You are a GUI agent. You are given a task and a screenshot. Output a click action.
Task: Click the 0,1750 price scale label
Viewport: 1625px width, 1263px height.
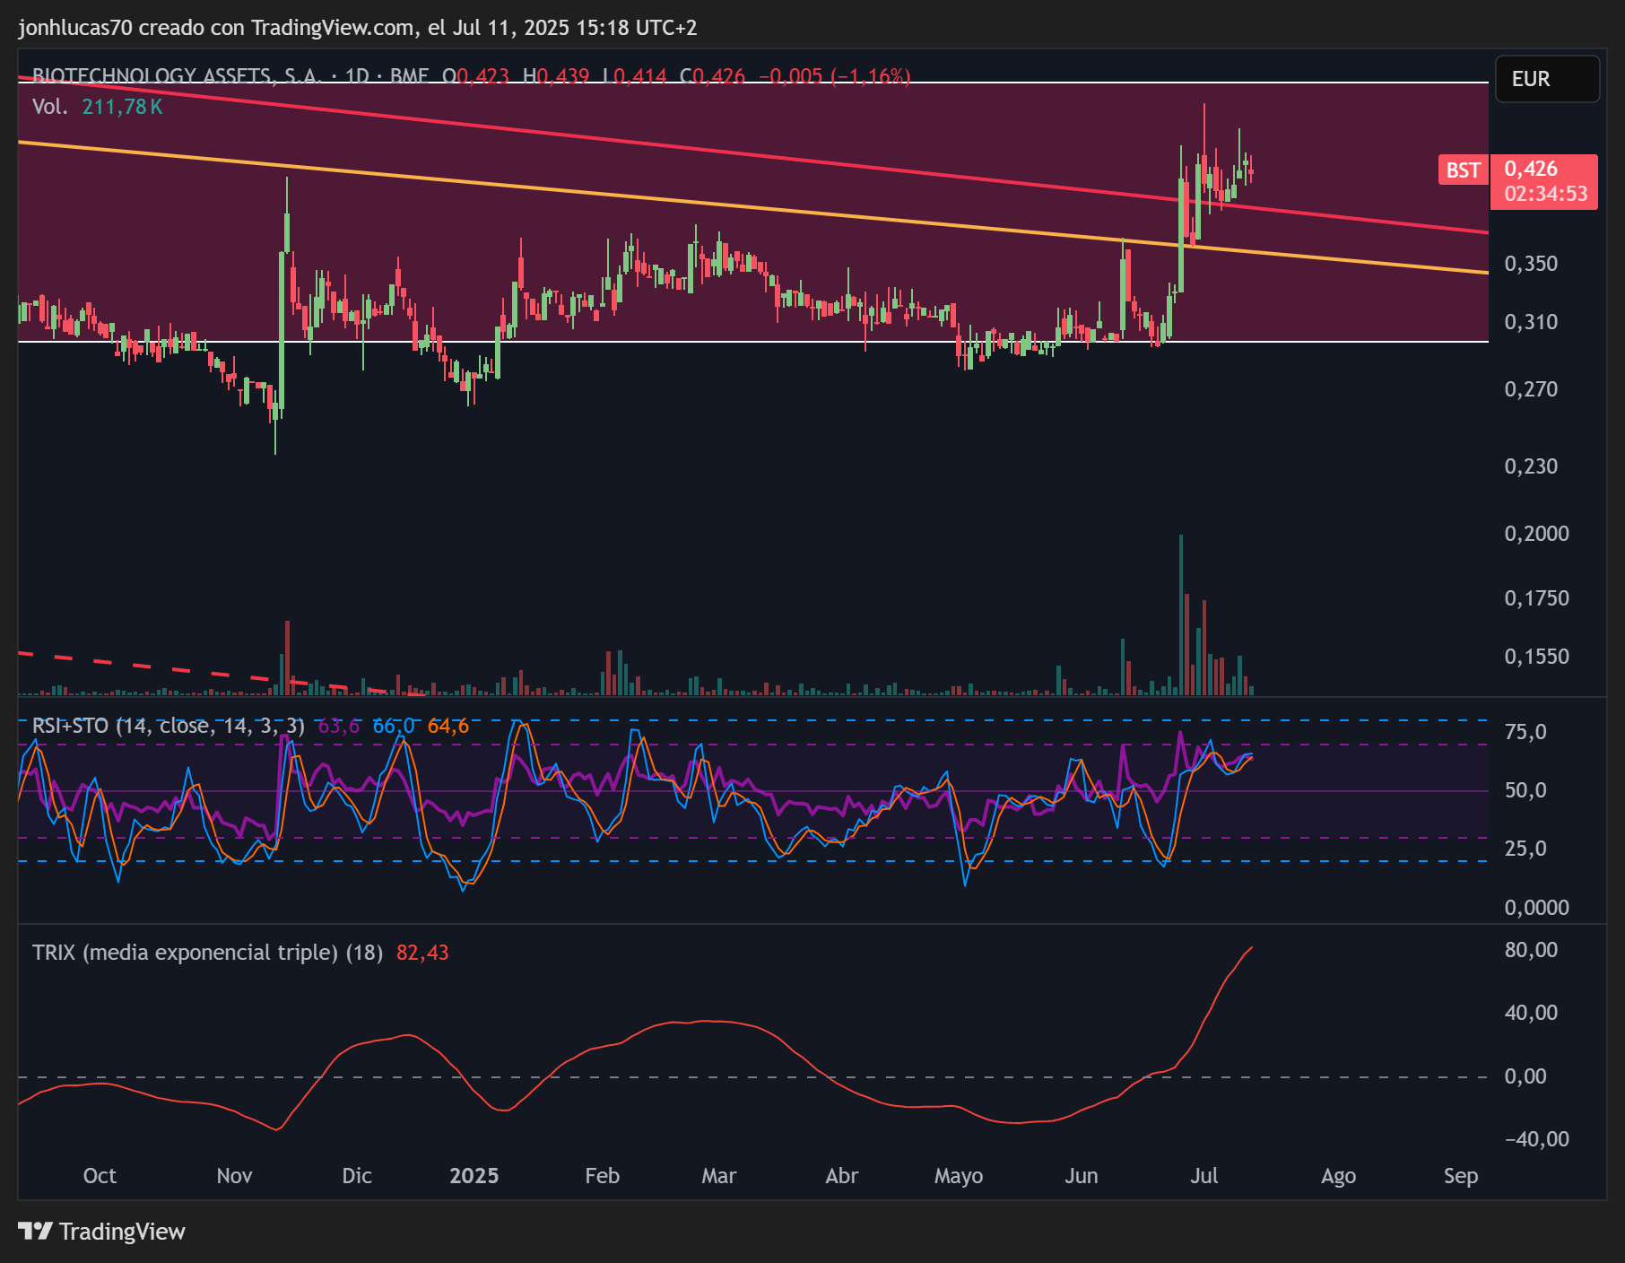pos(1537,598)
